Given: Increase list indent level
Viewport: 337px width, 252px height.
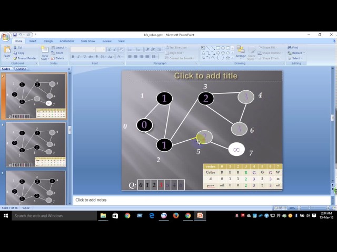Looking at the screenshot, I should pyautogui.click(x=153, y=50).
